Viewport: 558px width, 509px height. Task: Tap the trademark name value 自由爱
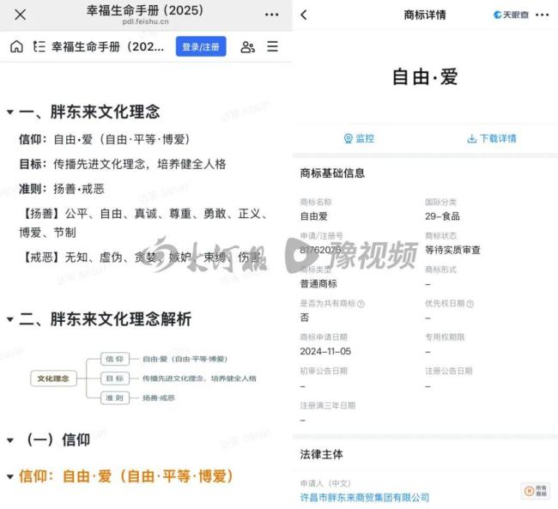314,216
